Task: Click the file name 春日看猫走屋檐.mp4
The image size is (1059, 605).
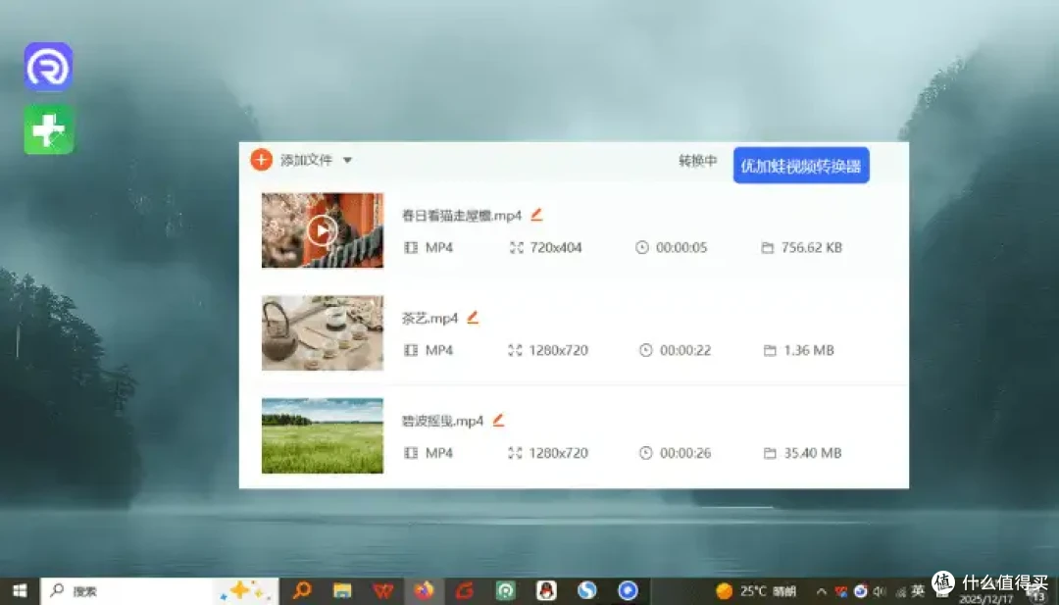Action: coord(462,216)
